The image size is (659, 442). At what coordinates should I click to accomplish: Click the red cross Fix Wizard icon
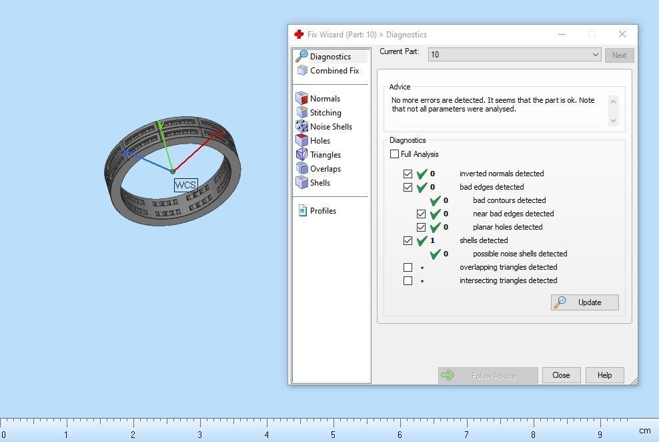(299, 35)
